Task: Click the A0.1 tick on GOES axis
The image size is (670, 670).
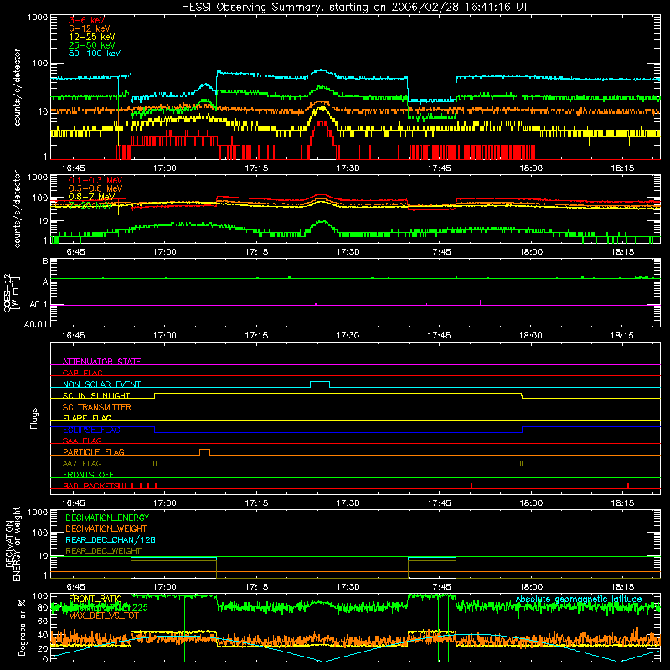Action: click(38, 305)
